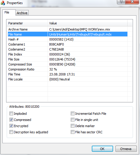
Task: Close the Properties dialog
Action: (132, 2)
